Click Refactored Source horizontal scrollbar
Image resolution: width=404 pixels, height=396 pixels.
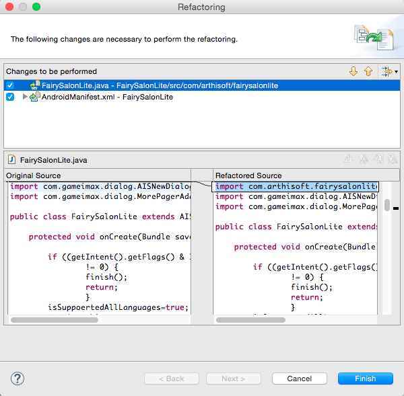pyautogui.click(x=250, y=320)
